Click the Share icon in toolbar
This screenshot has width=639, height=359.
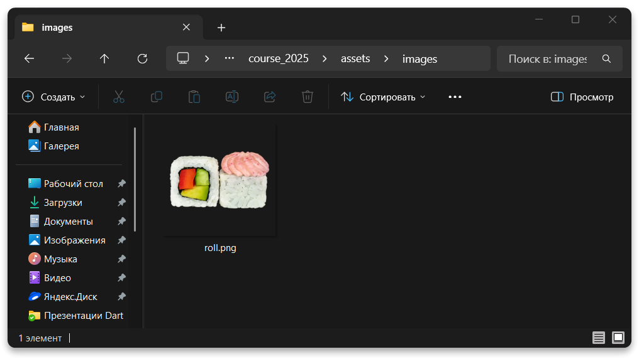pos(270,97)
